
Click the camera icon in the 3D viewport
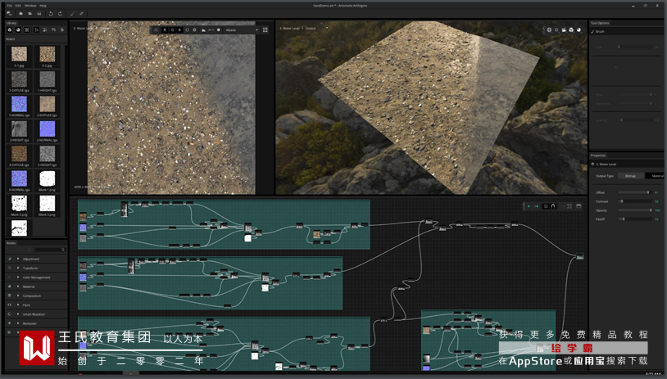point(564,29)
